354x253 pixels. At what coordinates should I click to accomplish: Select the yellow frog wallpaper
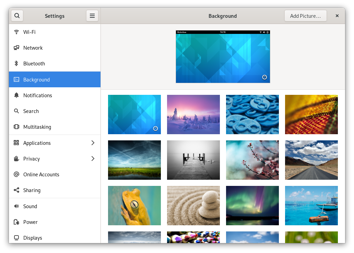click(134, 205)
